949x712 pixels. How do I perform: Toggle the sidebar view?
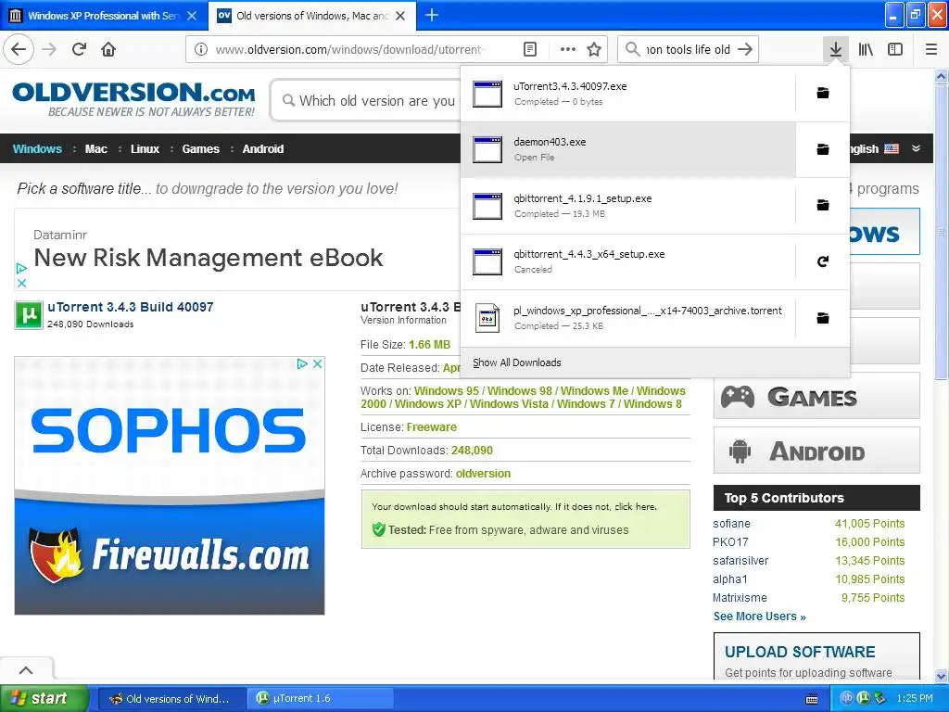click(895, 49)
